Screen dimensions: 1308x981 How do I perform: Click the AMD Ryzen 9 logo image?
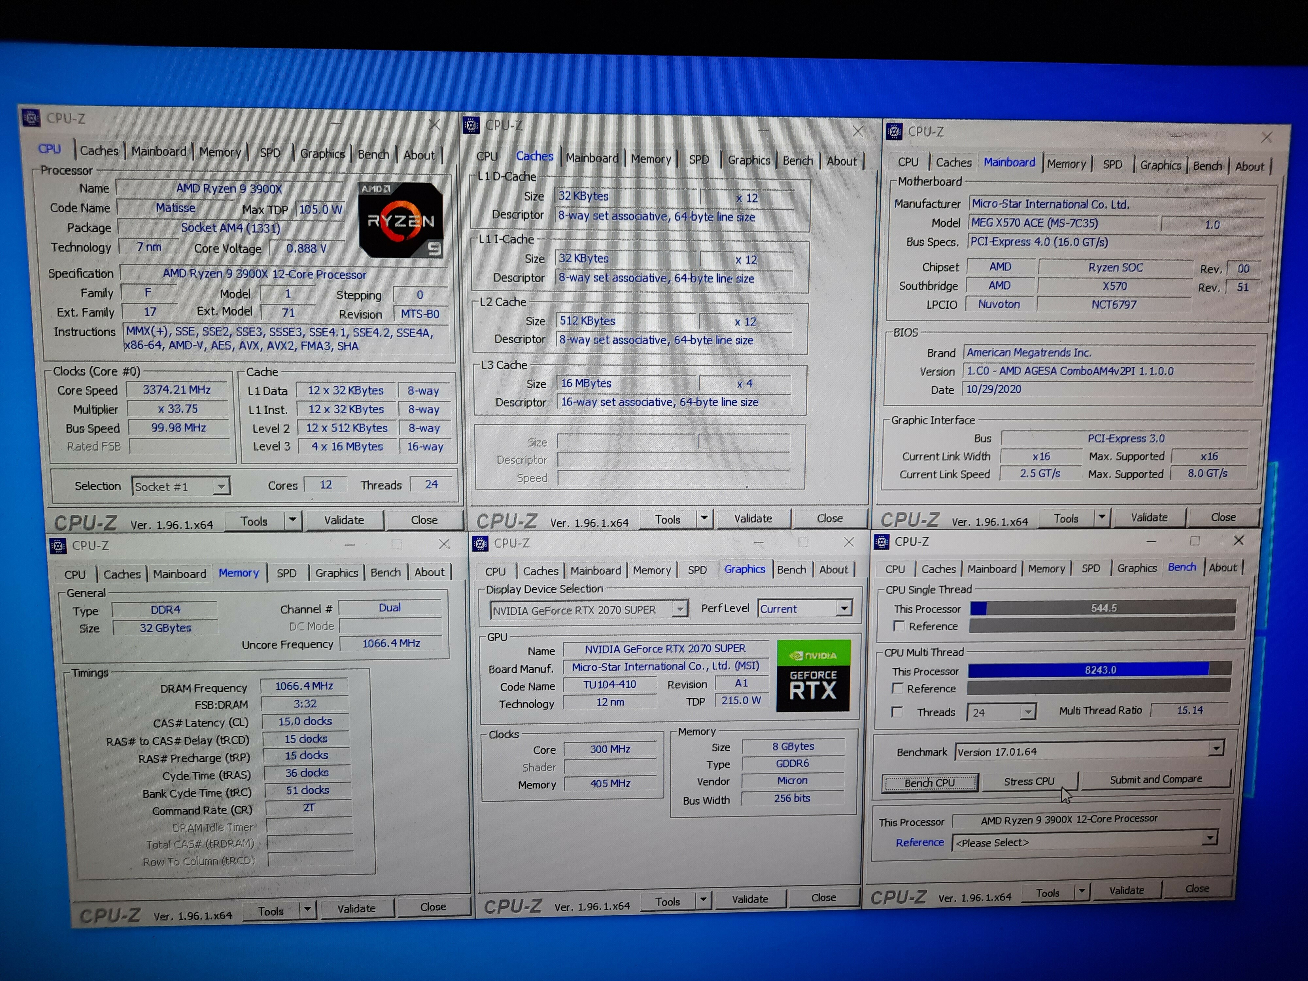[401, 220]
